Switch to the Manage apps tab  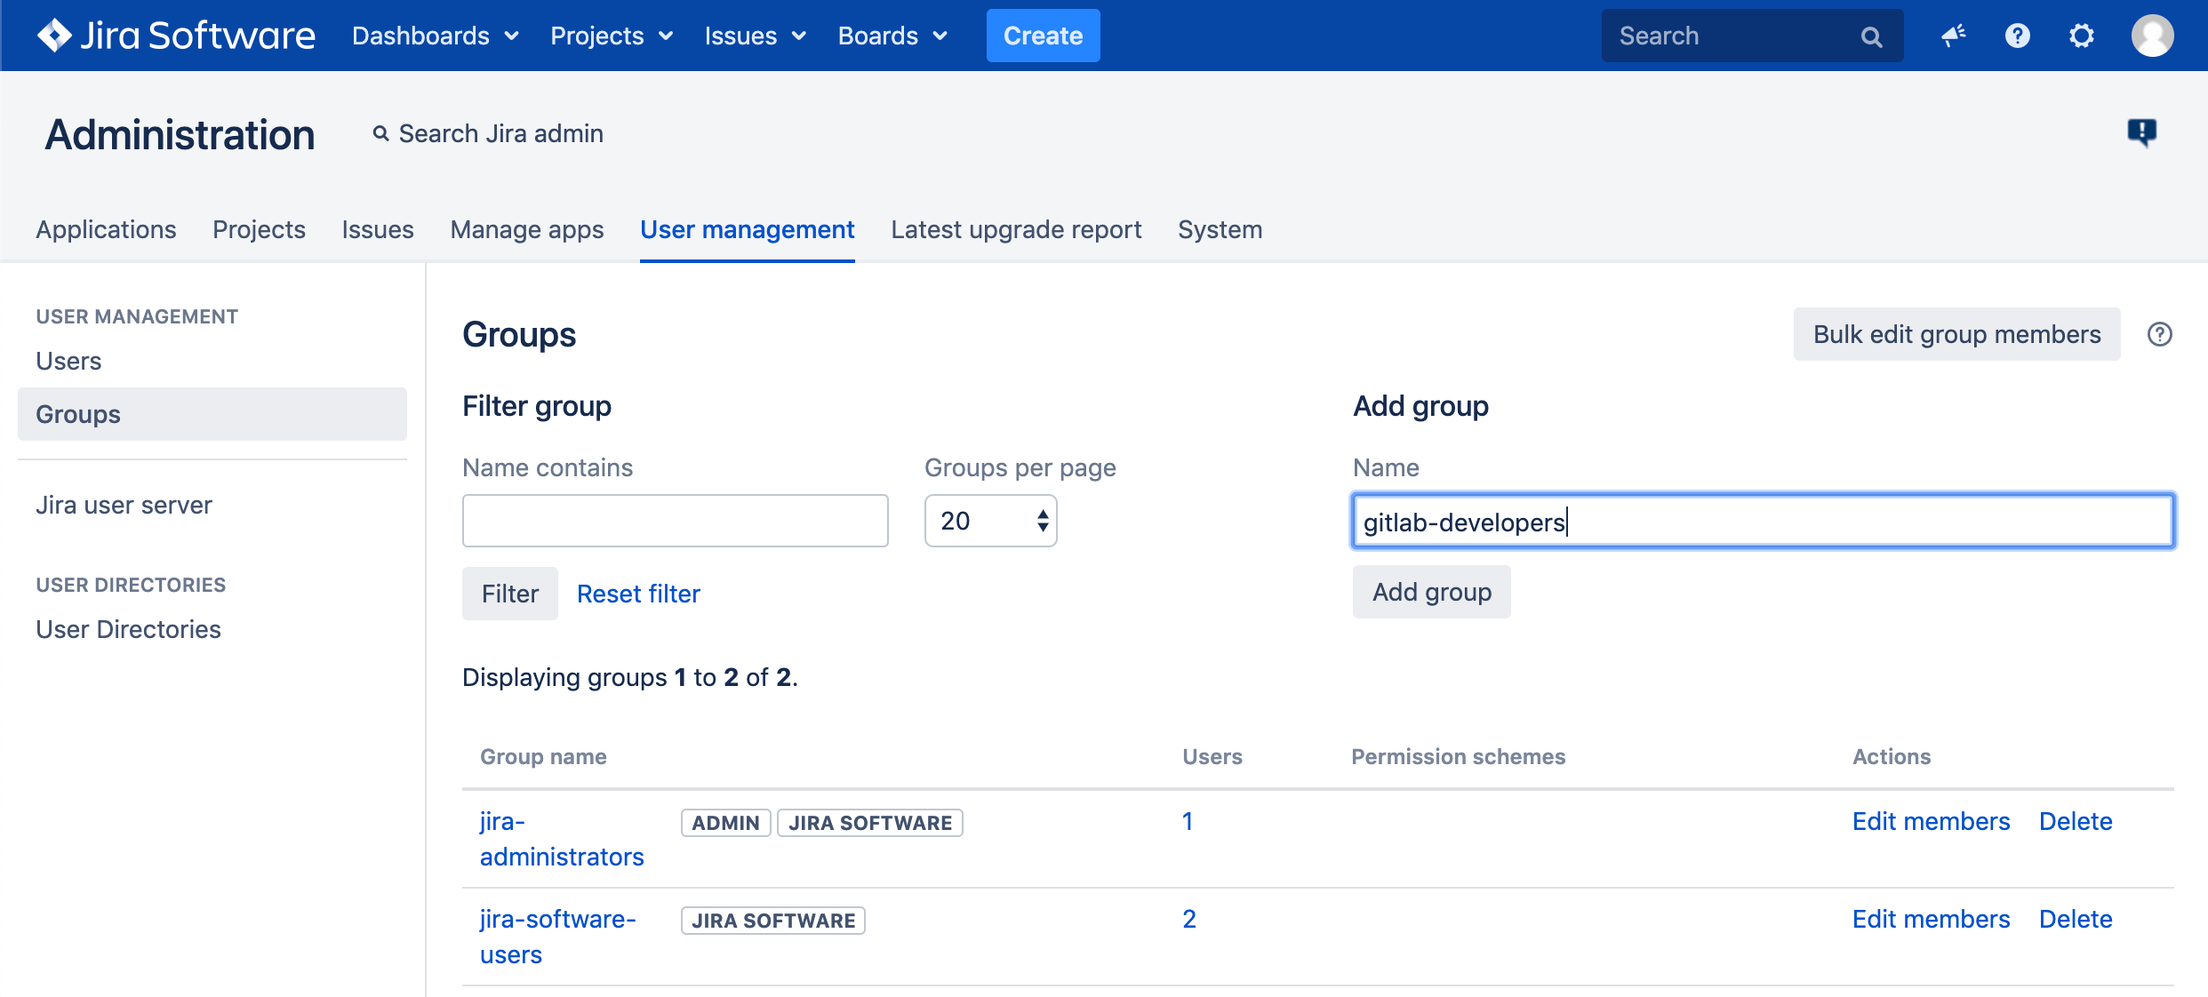[526, 229]
